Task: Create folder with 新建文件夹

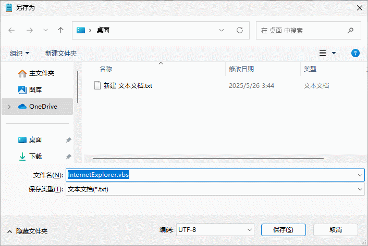Action: 61,54
